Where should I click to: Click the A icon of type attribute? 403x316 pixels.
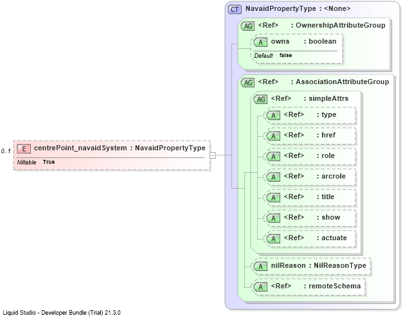click(x=273, y=116)
